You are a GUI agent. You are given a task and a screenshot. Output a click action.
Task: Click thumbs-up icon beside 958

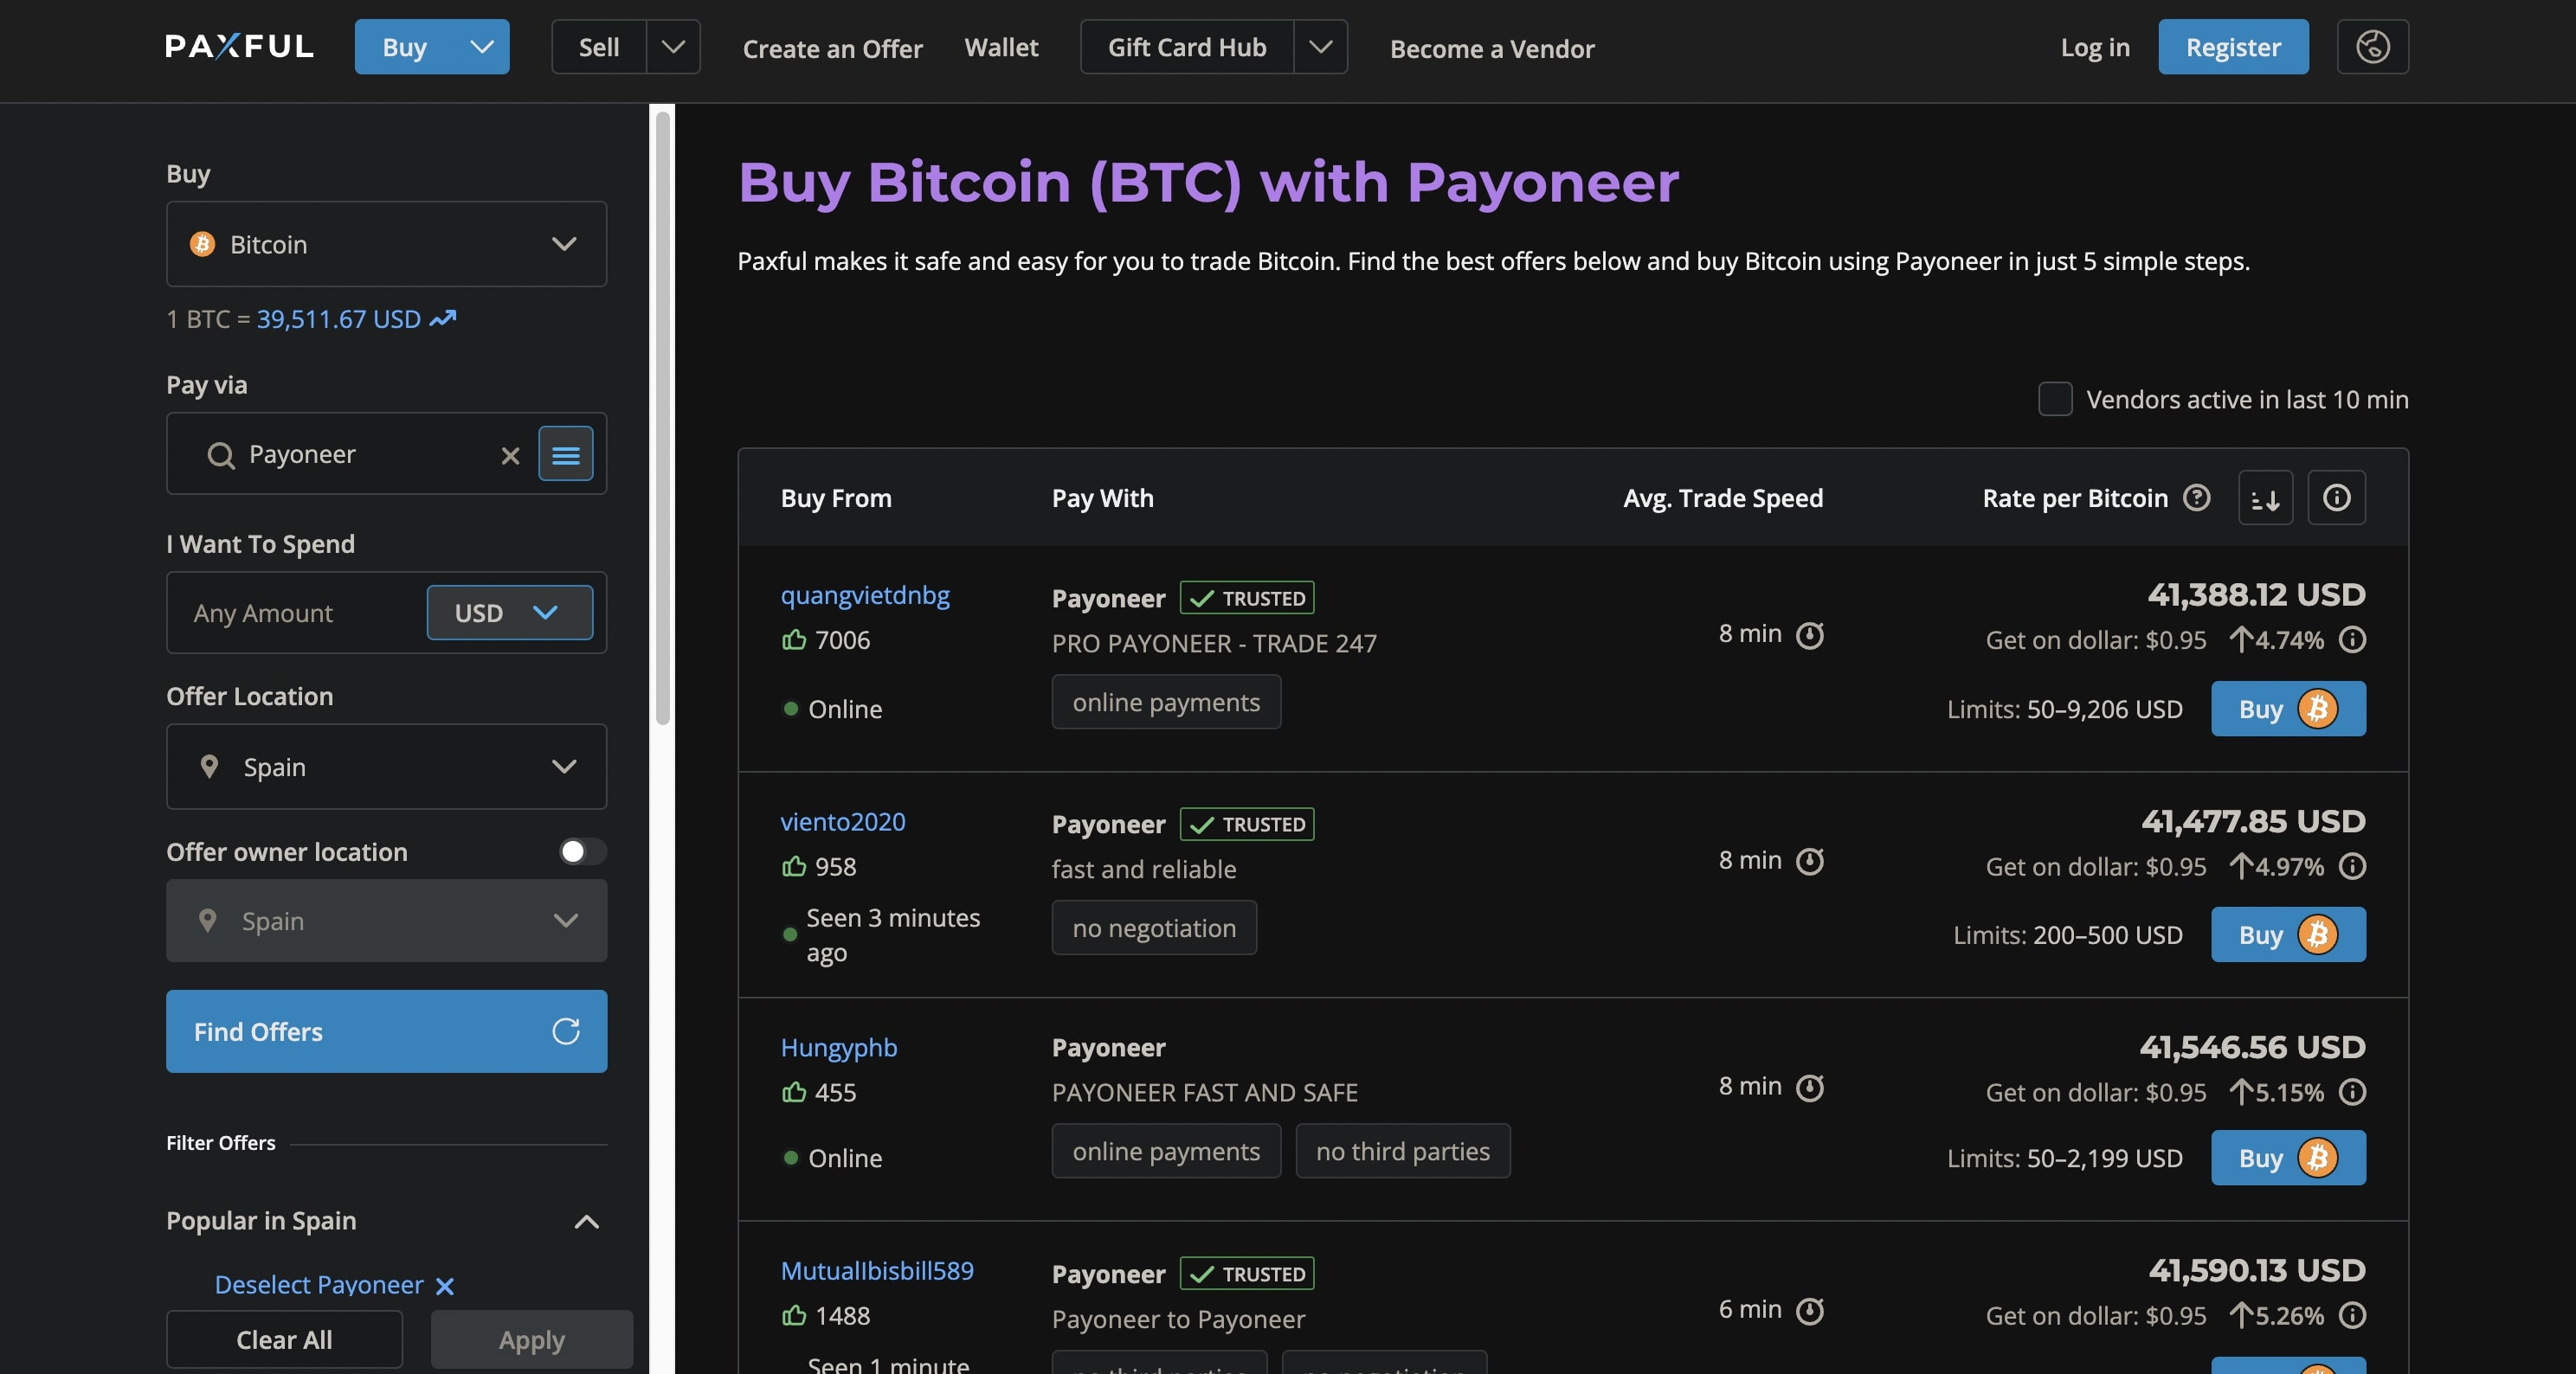click(794, 866)
